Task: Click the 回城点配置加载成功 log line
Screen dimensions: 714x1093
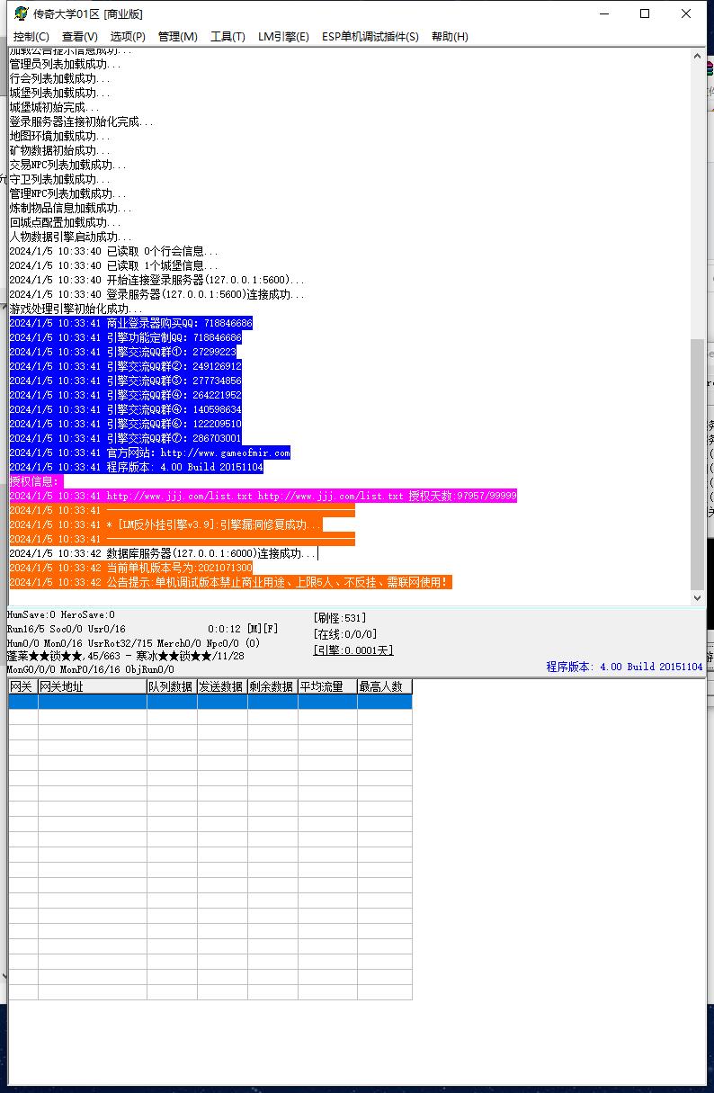Action: [65, 222]
